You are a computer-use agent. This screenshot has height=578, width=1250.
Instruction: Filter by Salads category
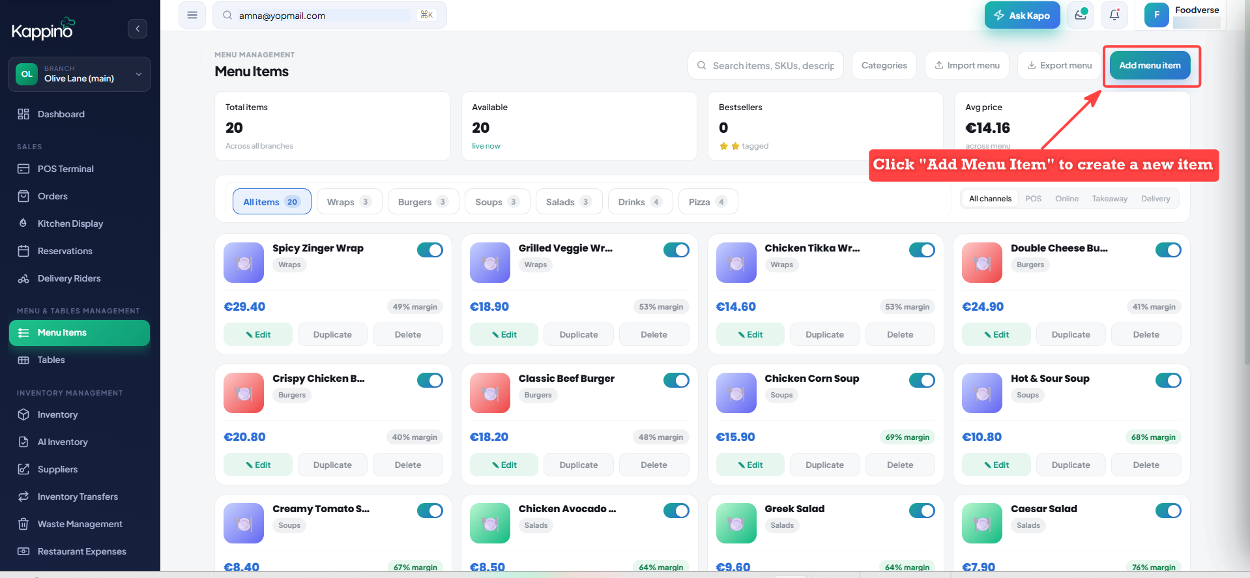(569, 201)
